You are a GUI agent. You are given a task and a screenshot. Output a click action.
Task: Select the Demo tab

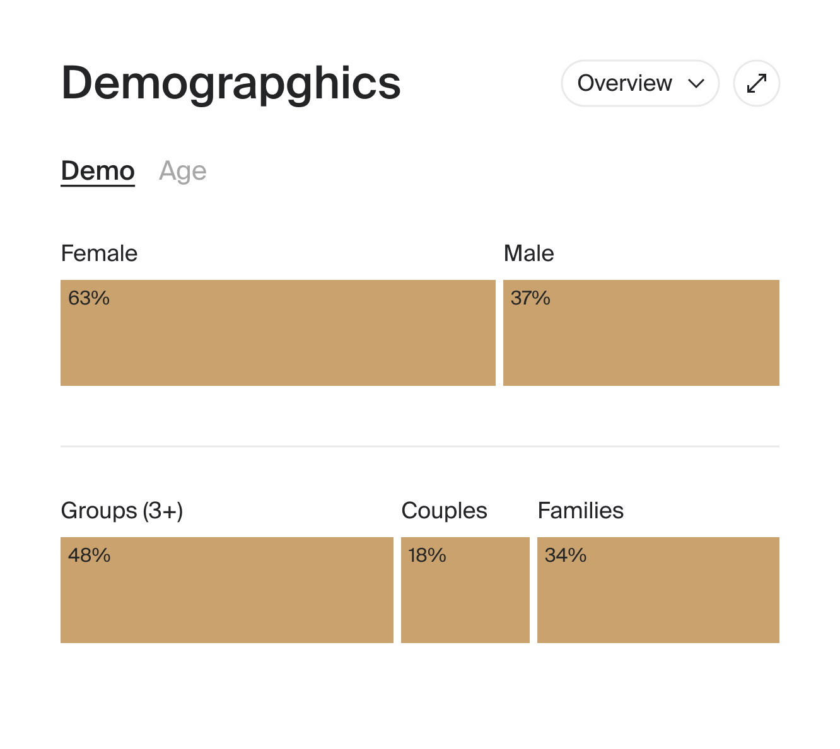(x=98, y=170)
